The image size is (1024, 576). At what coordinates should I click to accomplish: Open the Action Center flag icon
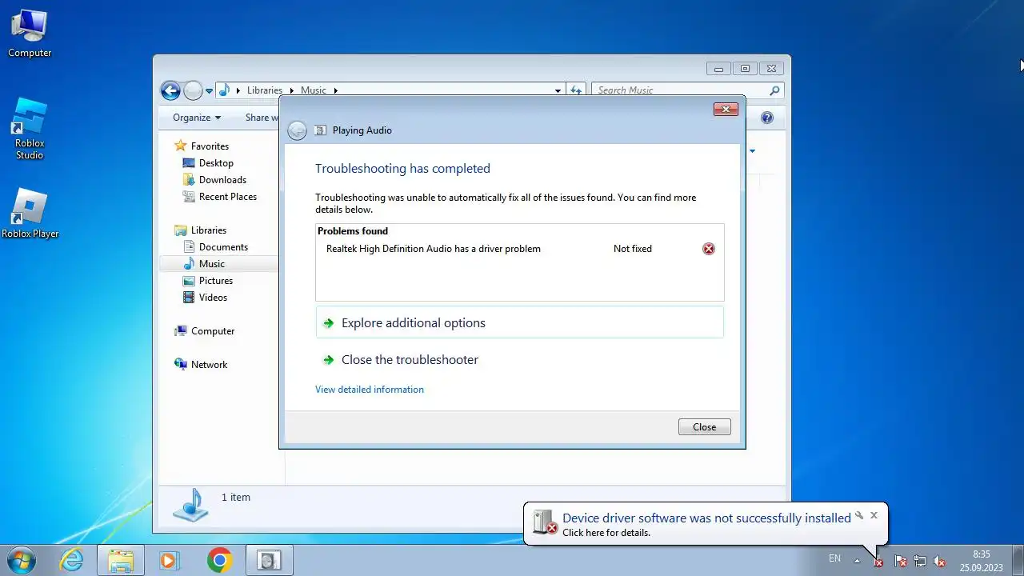900,562
